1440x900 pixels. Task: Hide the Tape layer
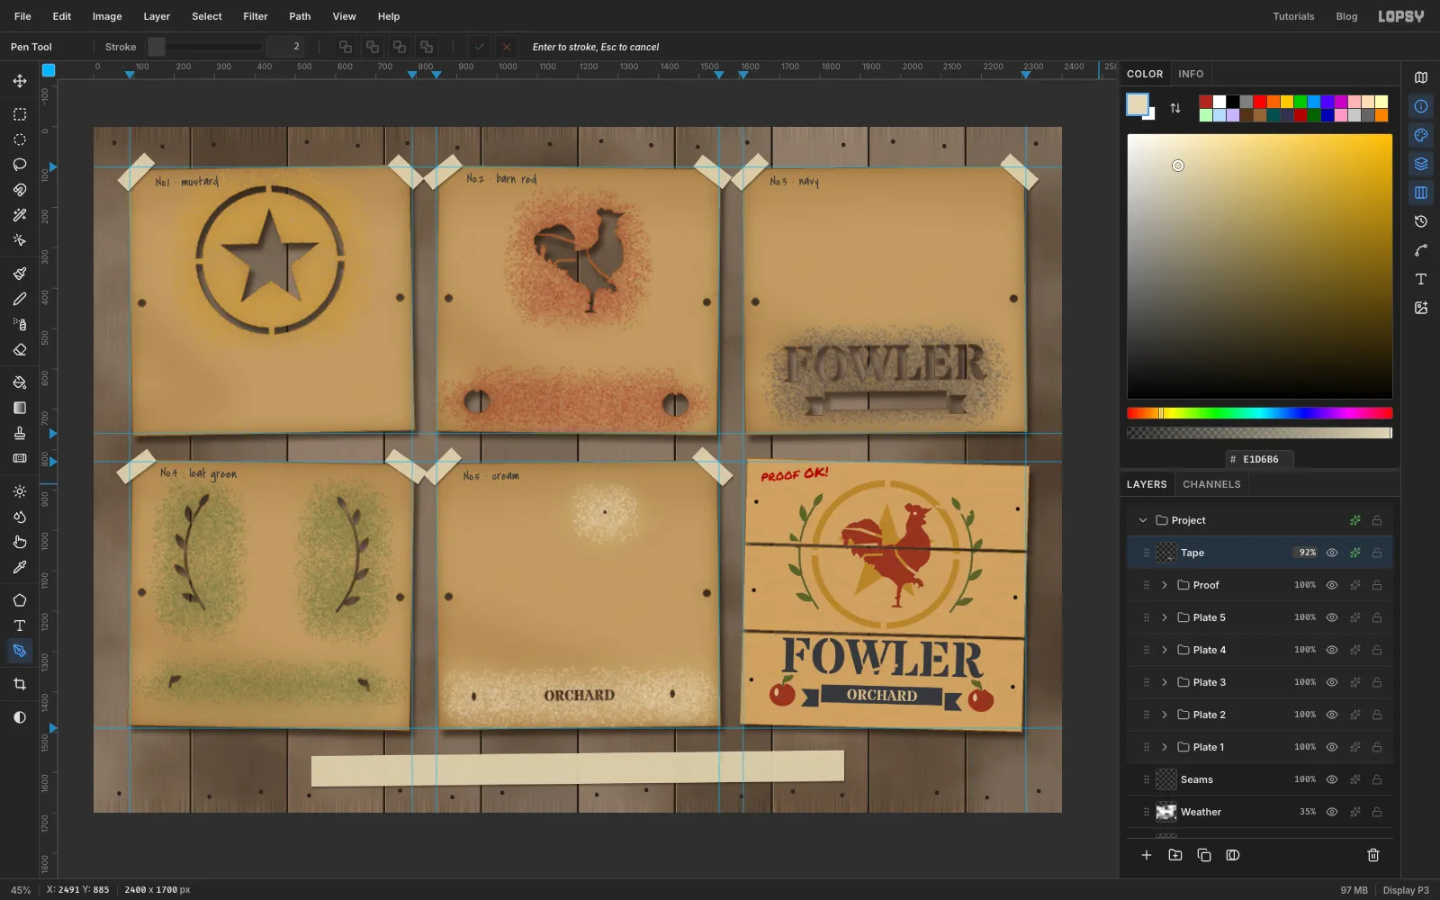1332,553
